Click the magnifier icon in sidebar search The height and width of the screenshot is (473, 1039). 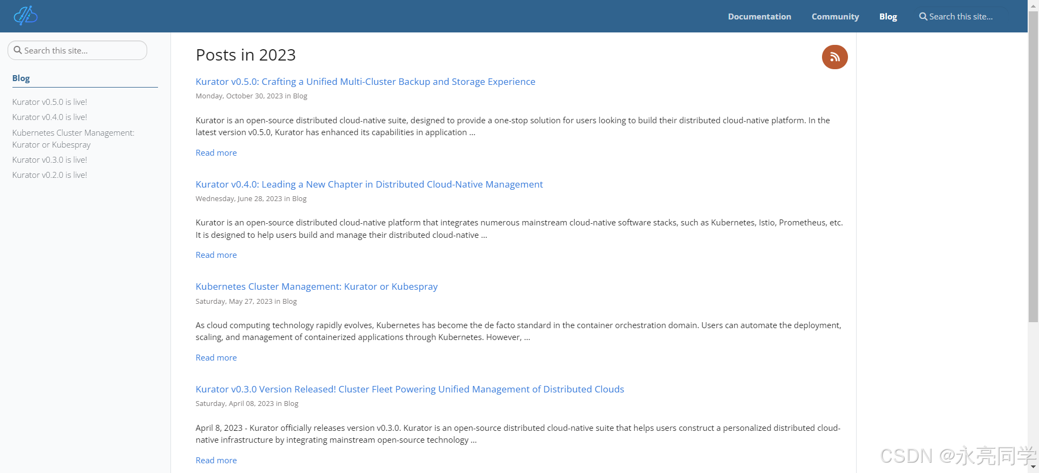pyautogui.click(x=18, y=50)
